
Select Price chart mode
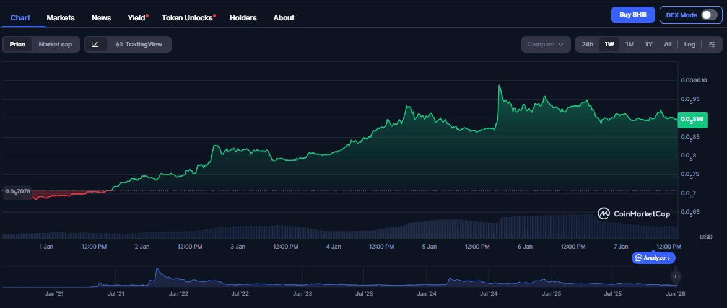[x=17, y=45]
